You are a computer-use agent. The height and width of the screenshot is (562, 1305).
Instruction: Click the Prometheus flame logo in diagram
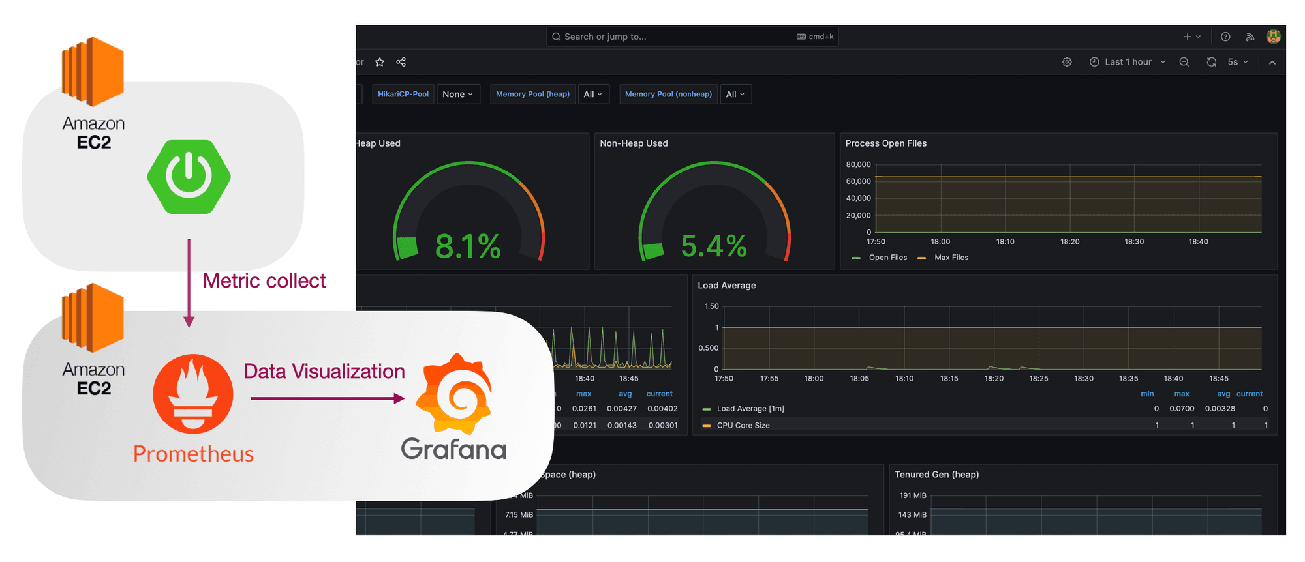pos(192,394)
